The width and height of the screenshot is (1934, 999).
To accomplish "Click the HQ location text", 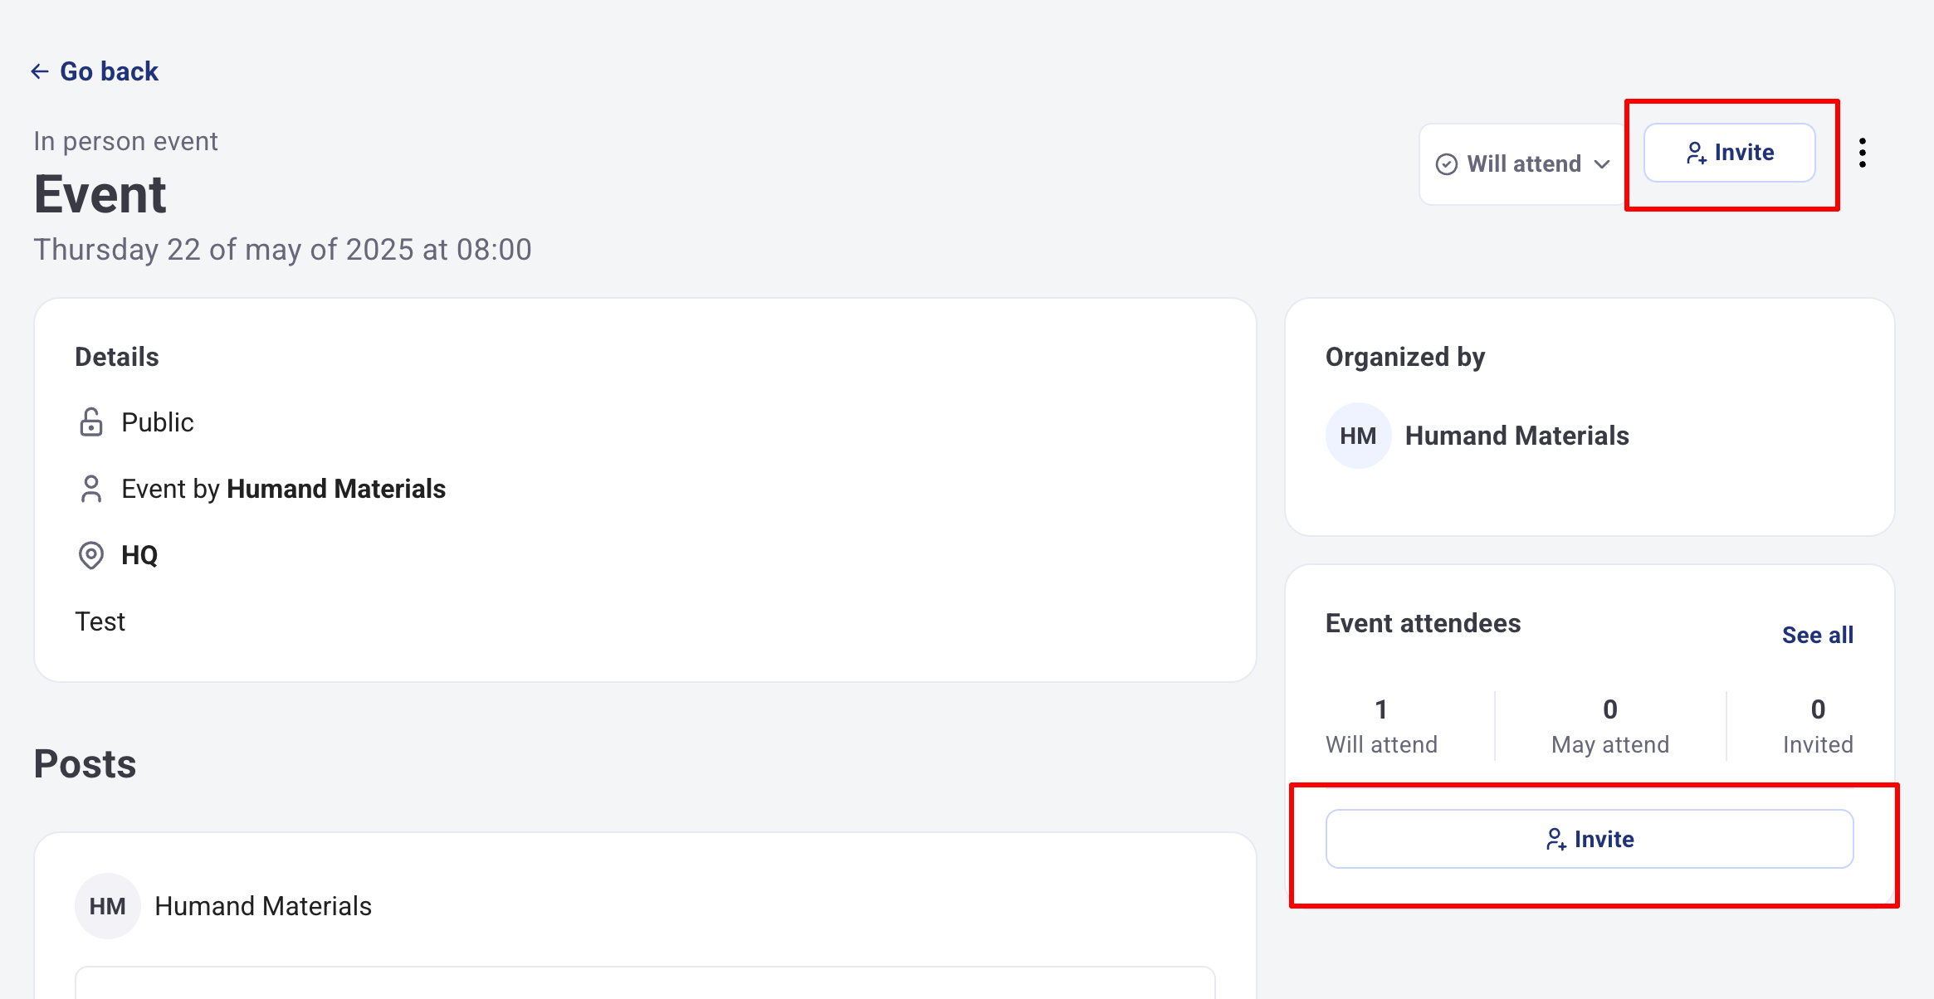I will tap(139, 555).
